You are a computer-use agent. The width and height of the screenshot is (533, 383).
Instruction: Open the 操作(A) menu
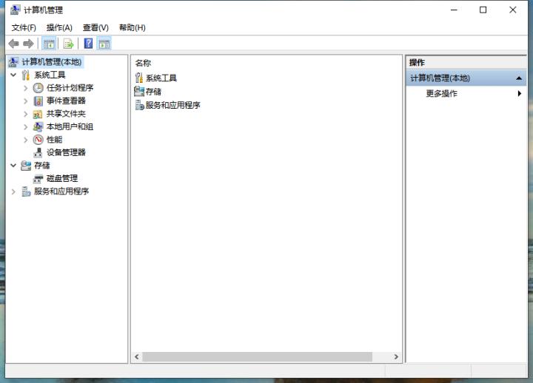[x=59, y=27]
